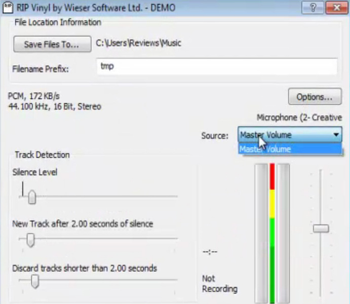The height and width of the screenshot is (304, 350).
Task: Click the question mark help button
Action: 313,8
